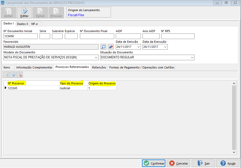The width and height of the screenshot is (241, 168).
Task: Delete the selected process icon
Action: pos(20,75)
